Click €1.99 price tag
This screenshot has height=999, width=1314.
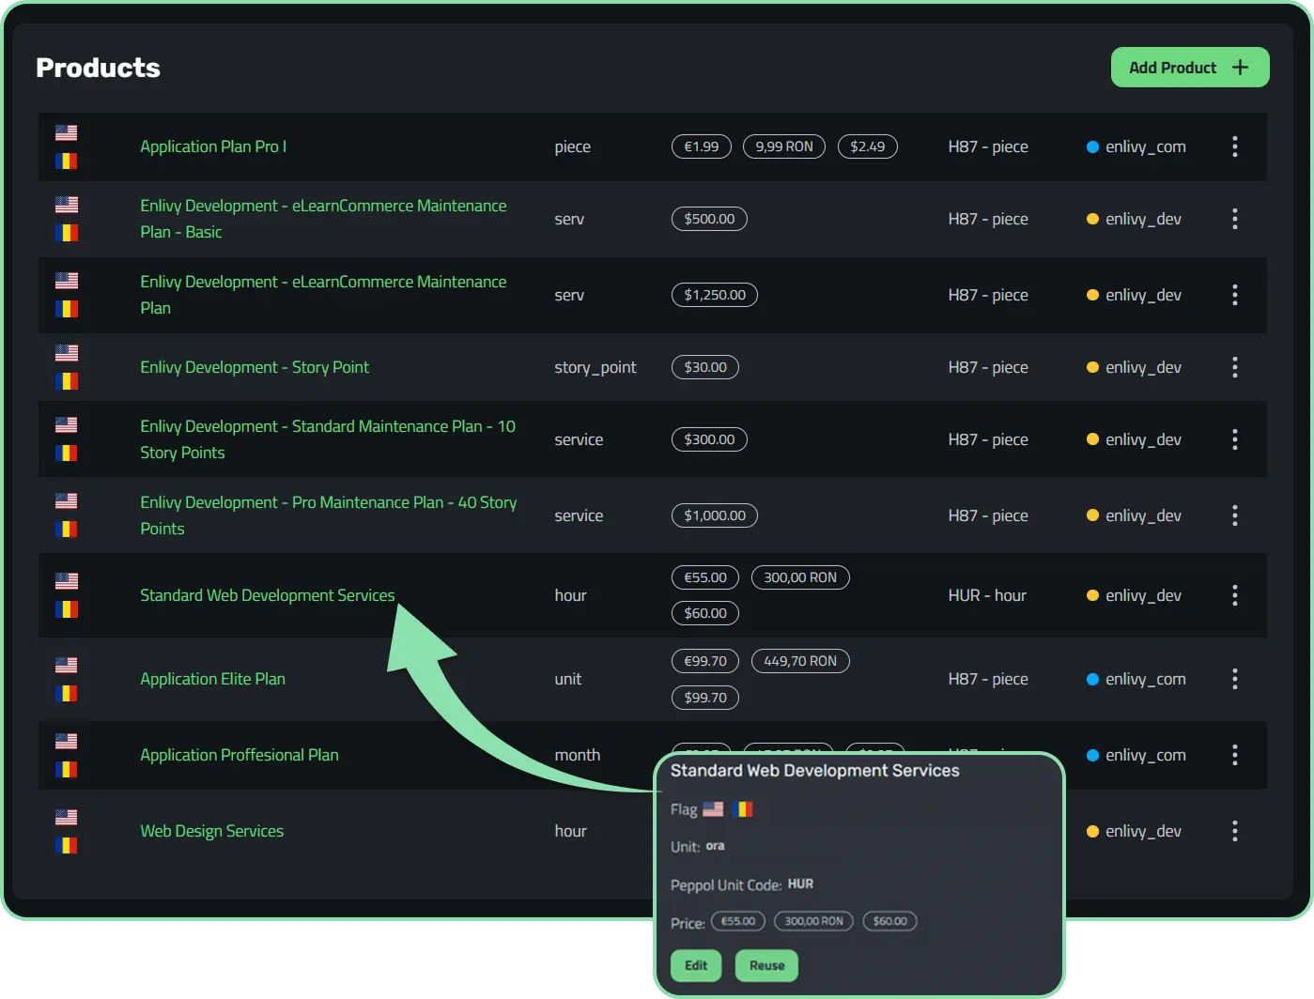click(702, 146)
